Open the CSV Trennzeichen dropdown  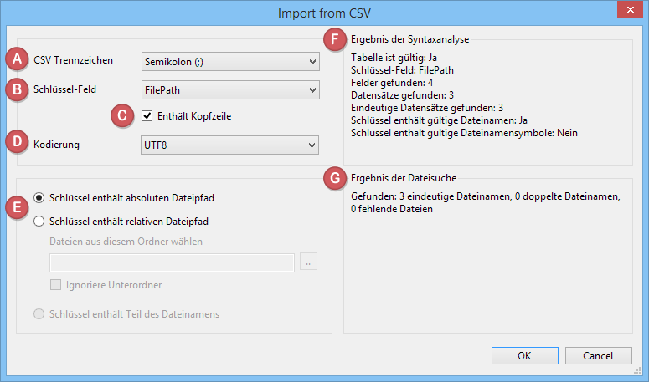coord(229,61)
